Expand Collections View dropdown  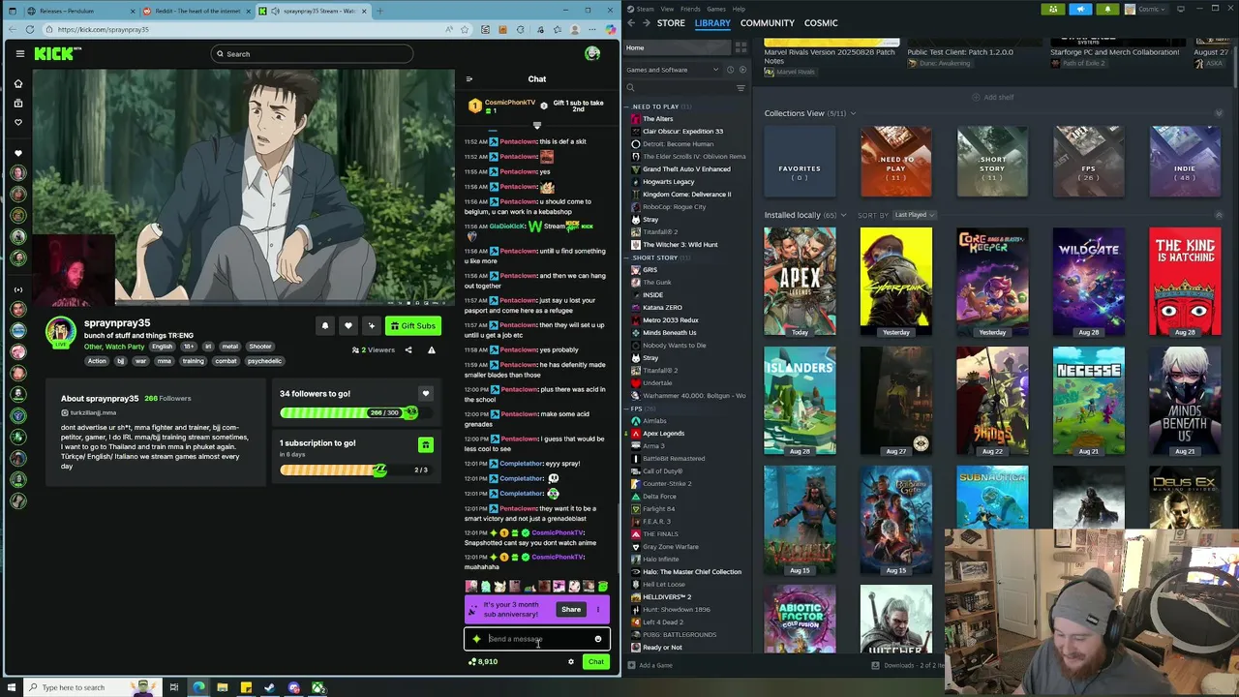(x=853, y=113)
